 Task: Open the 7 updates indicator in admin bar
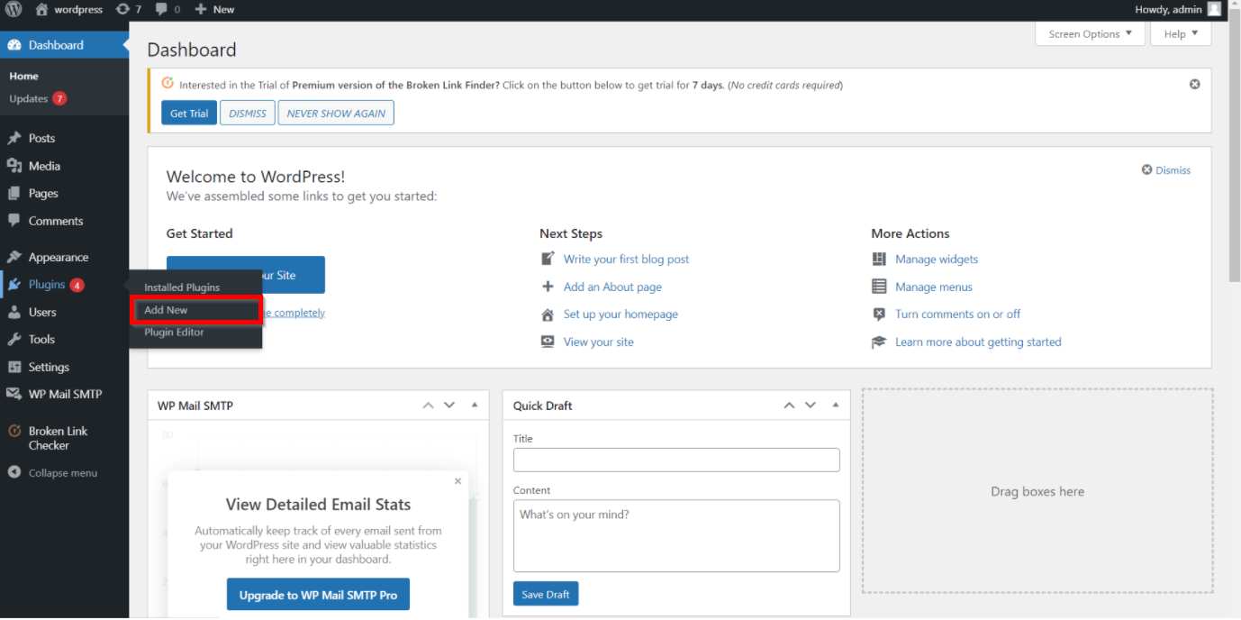(x=129, y=9)
